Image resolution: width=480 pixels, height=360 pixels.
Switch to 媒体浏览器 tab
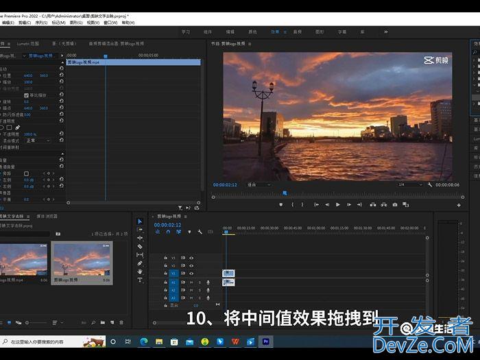pyautogui.click(x=47, y=216)
